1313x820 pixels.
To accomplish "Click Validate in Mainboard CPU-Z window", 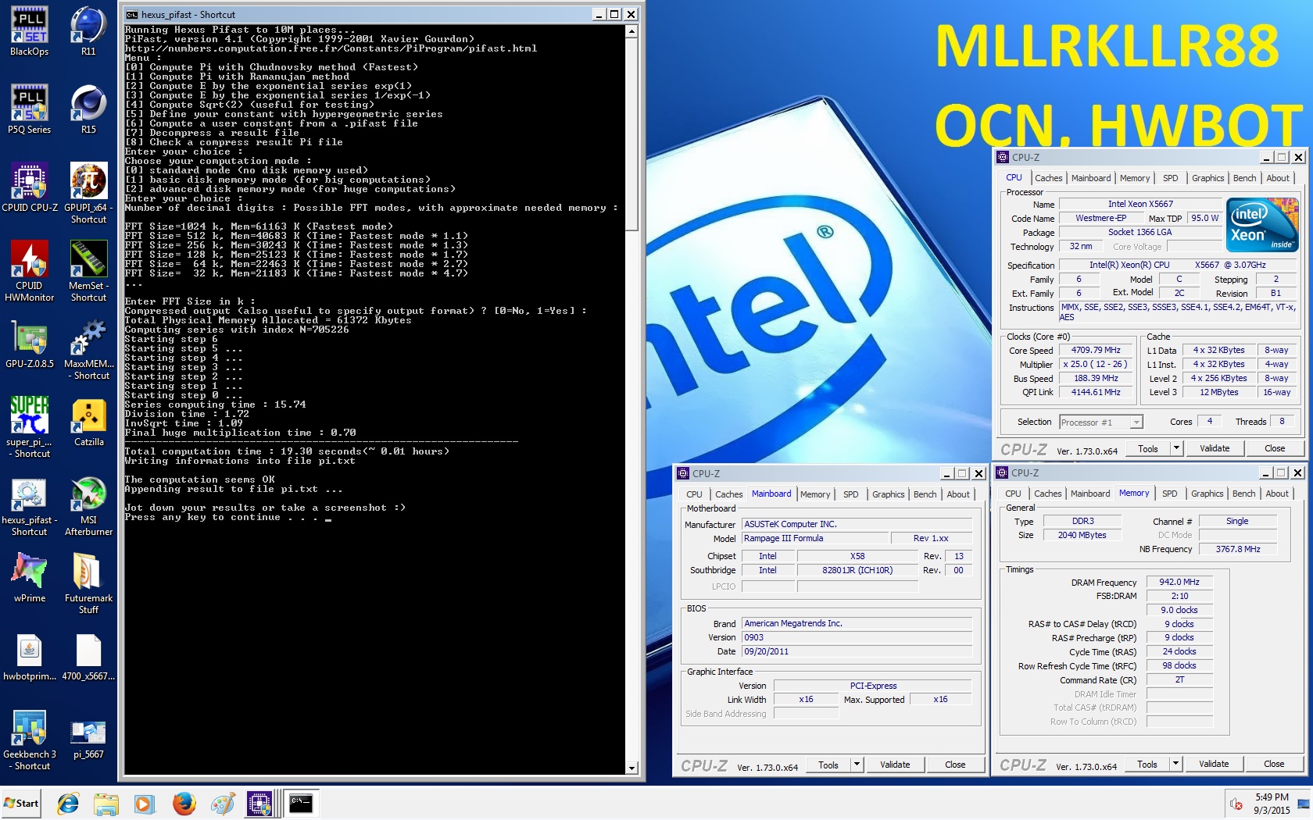I will coord(895,765).
